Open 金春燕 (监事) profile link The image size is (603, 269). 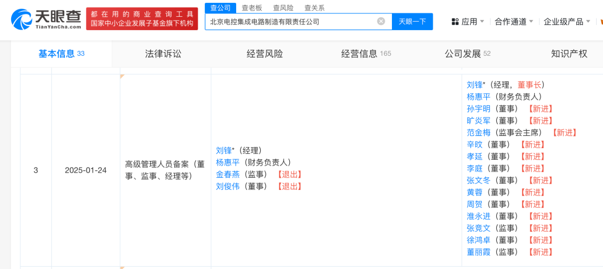[228, 174]
